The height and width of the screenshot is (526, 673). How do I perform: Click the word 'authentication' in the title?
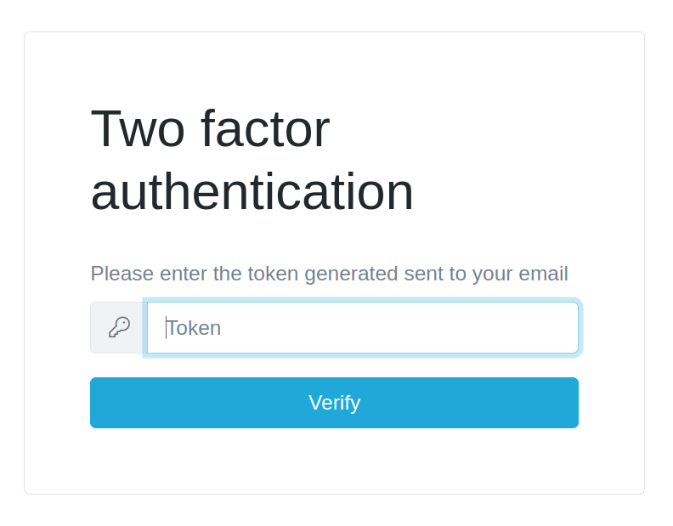tap(252, 191)
